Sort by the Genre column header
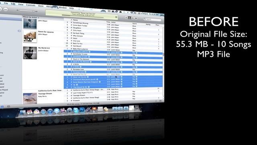 click(x=135, y=23)
